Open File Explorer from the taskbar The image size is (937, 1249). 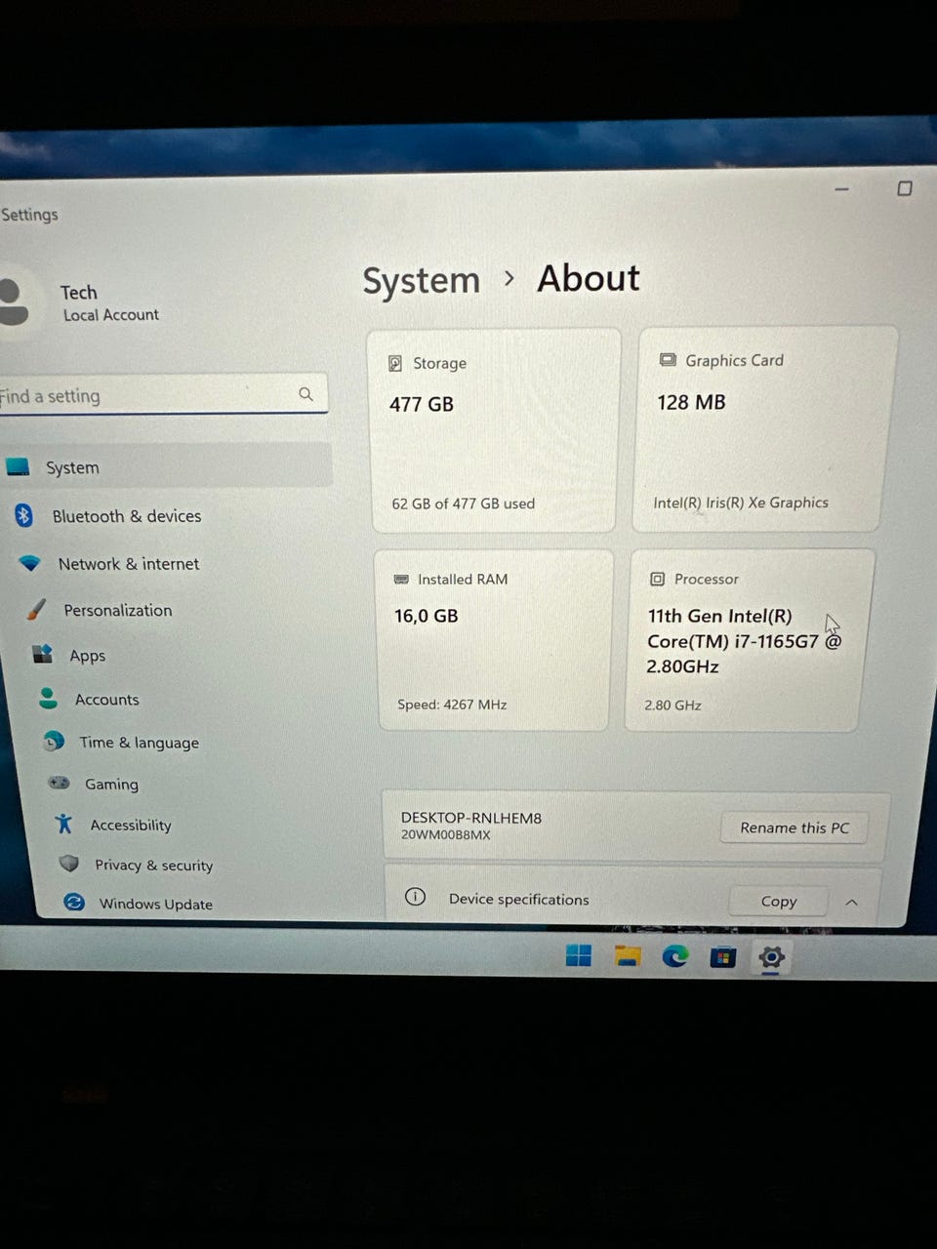[628, 955]
